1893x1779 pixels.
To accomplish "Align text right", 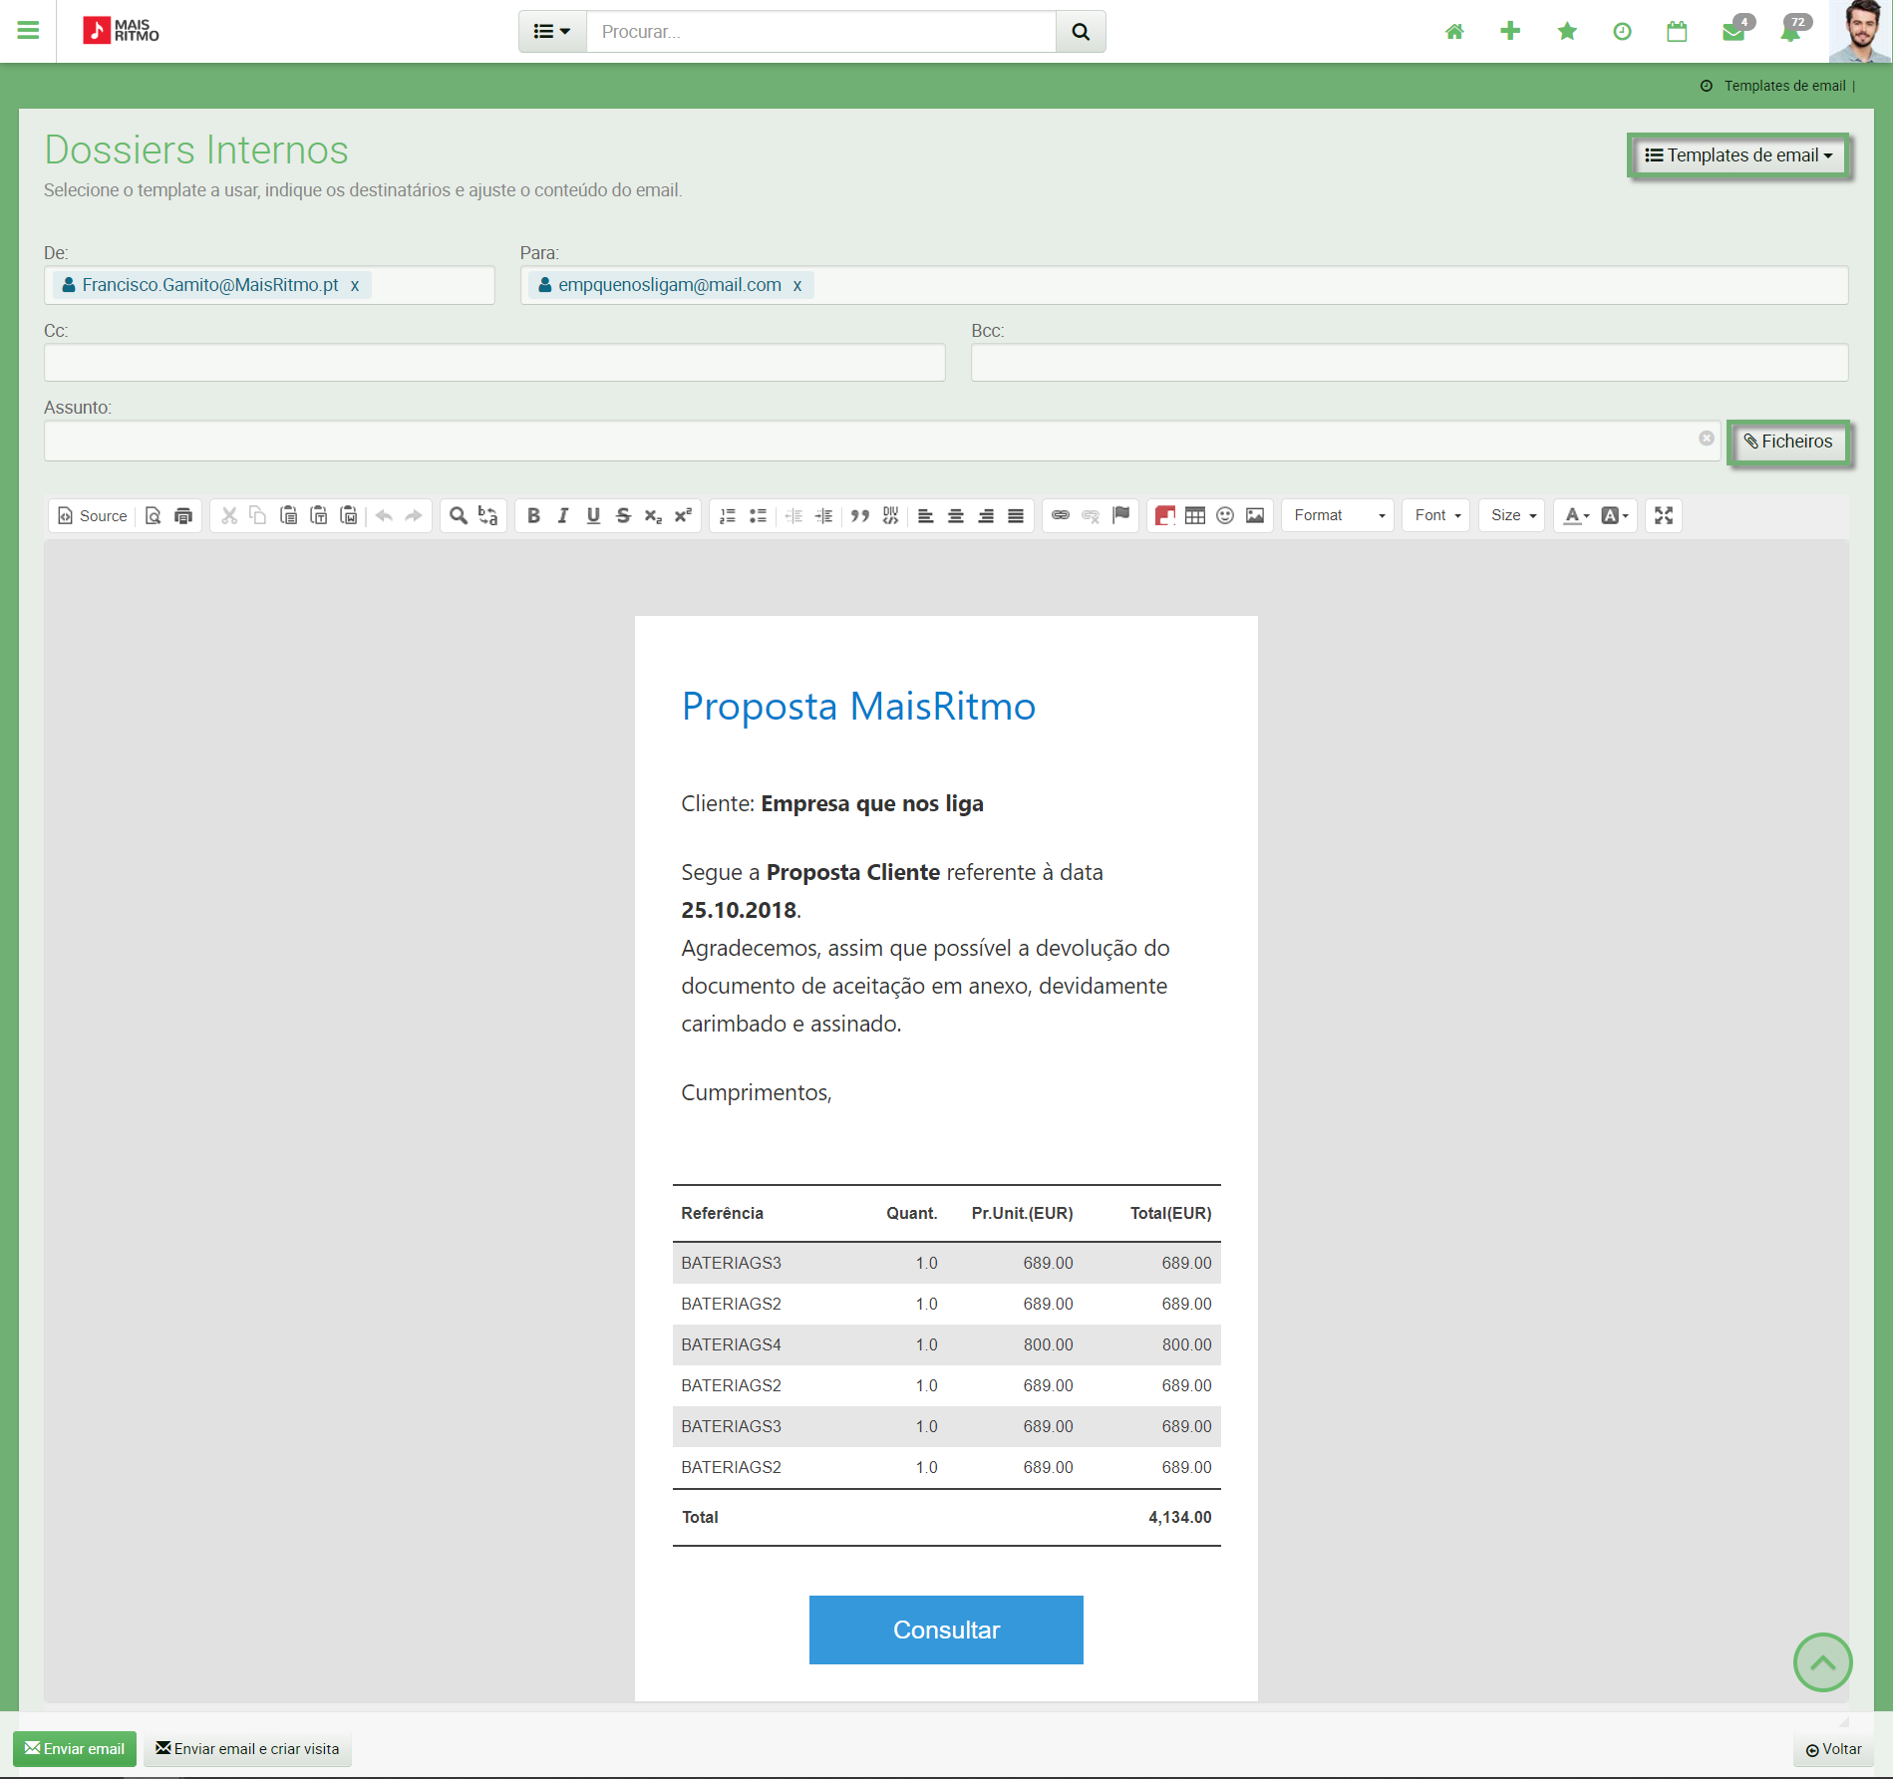I will [x=985, y=515].
